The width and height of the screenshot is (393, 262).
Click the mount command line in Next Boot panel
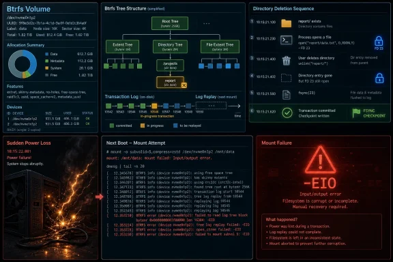[x=170, y=151]
